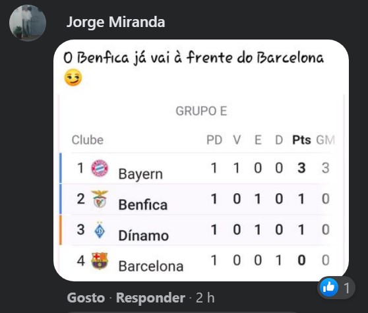Open the reaction count next to thumbs-up
368x313 pixels.
(347, 288)
